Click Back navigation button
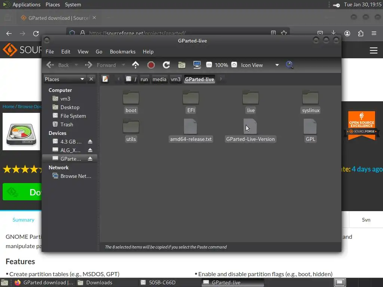Image resolution: width=383 pixels, height=287 pixels. click(x=58, y=65)
